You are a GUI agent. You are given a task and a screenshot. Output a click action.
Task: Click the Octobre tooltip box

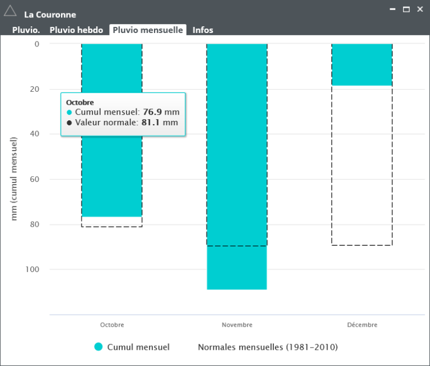point(123,114)
